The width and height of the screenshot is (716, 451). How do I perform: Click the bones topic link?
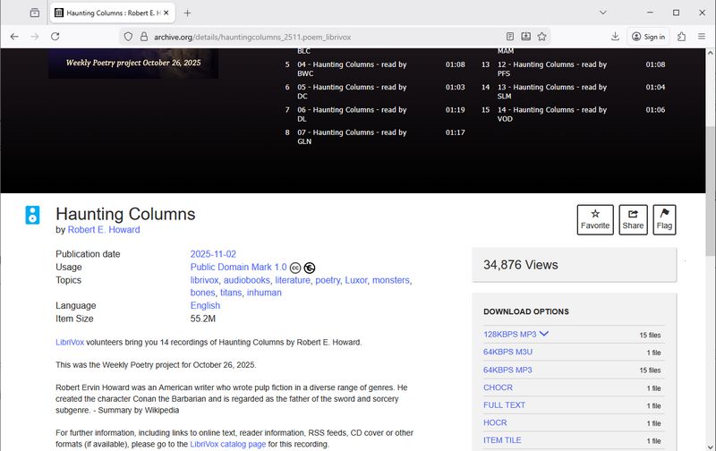[202, 293]
